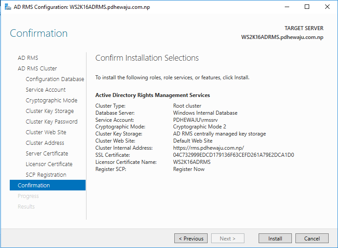Open the Licensor Certificate step
Viewport: 338px width, 248px height.
[49, 164]
